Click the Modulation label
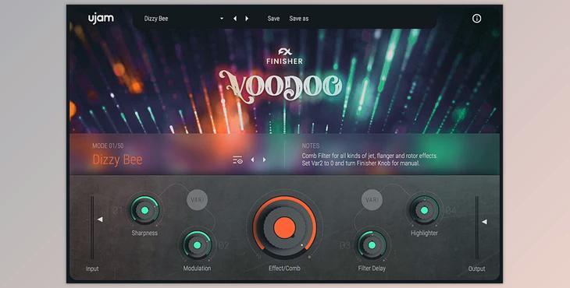570x288 pixels. coord(197,269)
